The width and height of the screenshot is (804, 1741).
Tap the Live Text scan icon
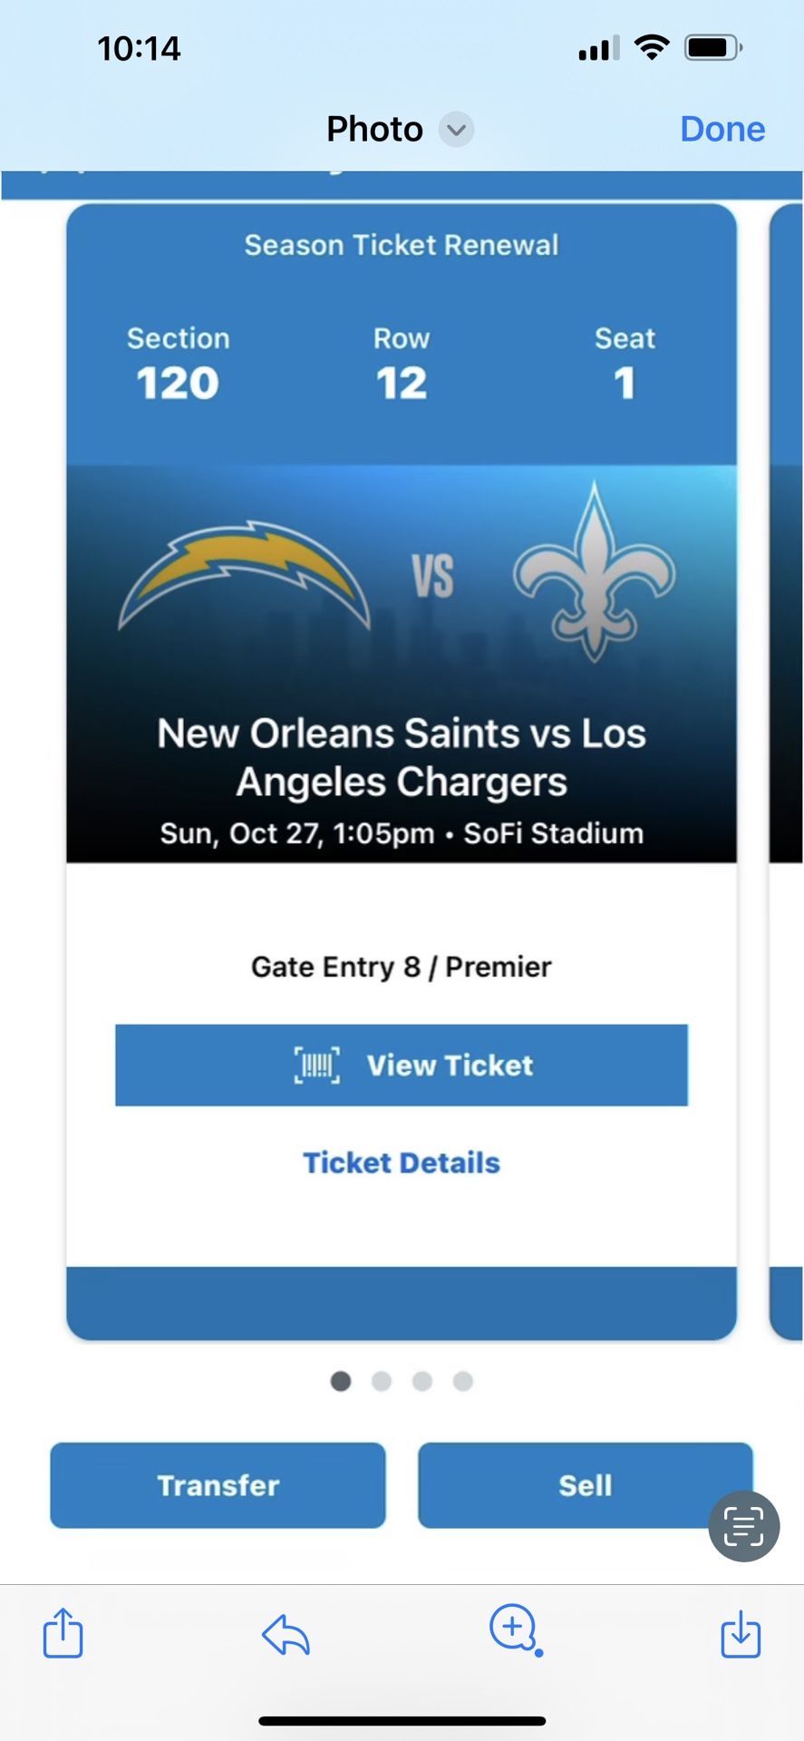click(743, 1526)
